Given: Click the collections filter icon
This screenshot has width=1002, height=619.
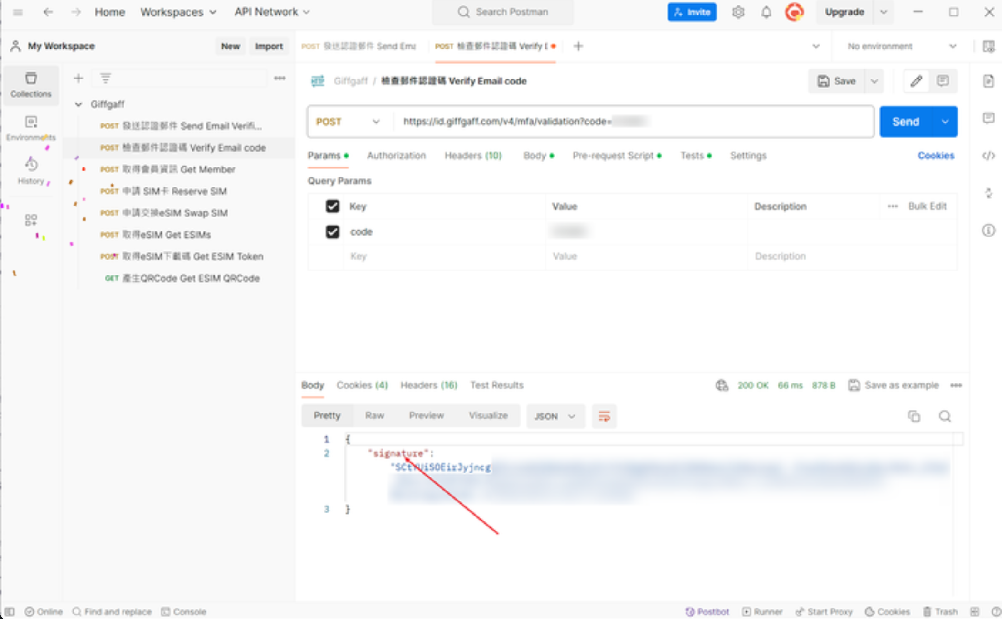Looking at the screenshot, I should (105, 78).
